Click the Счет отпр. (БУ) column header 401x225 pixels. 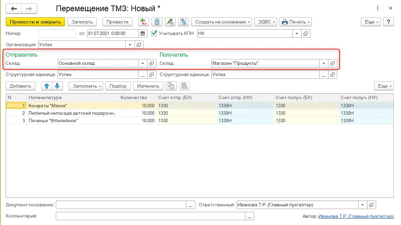(x=186, y=98)
